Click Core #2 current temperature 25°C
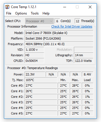The image size is (101, 122). tap(41, 97)
